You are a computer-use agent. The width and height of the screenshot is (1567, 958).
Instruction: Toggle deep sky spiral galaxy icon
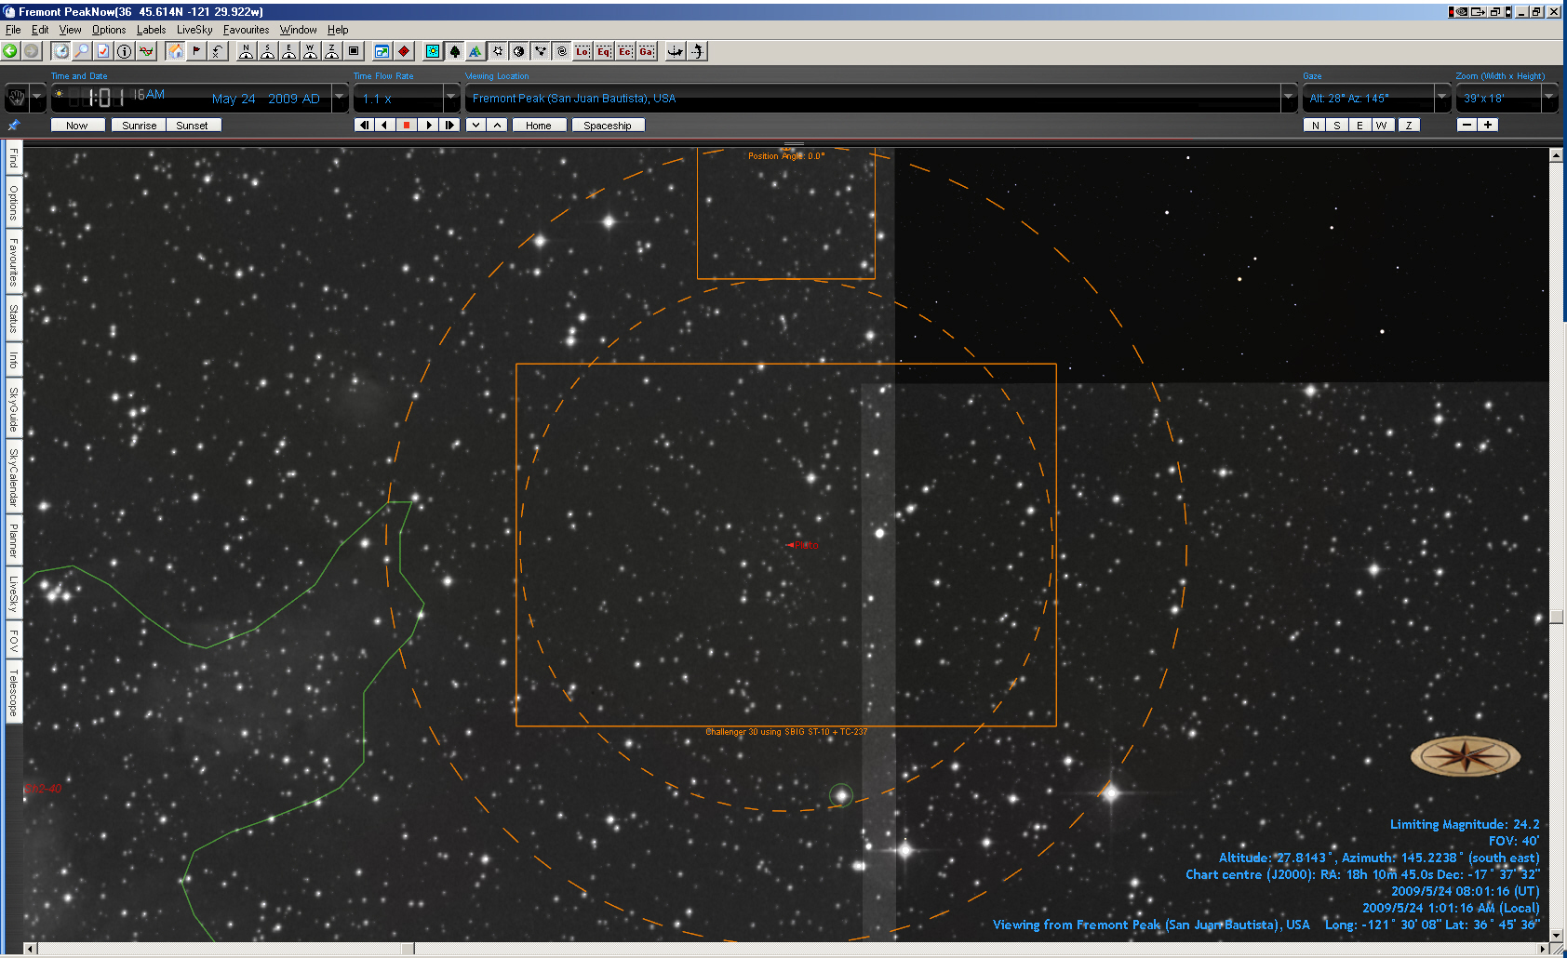pos(561,51)
